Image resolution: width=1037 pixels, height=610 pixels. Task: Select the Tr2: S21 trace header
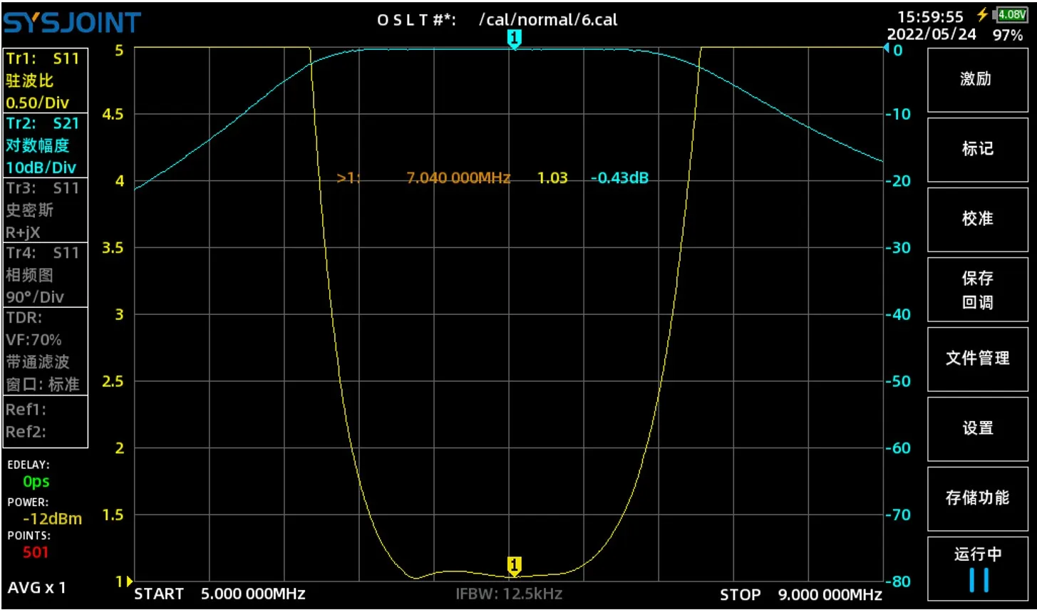click(x=43, y=123)
